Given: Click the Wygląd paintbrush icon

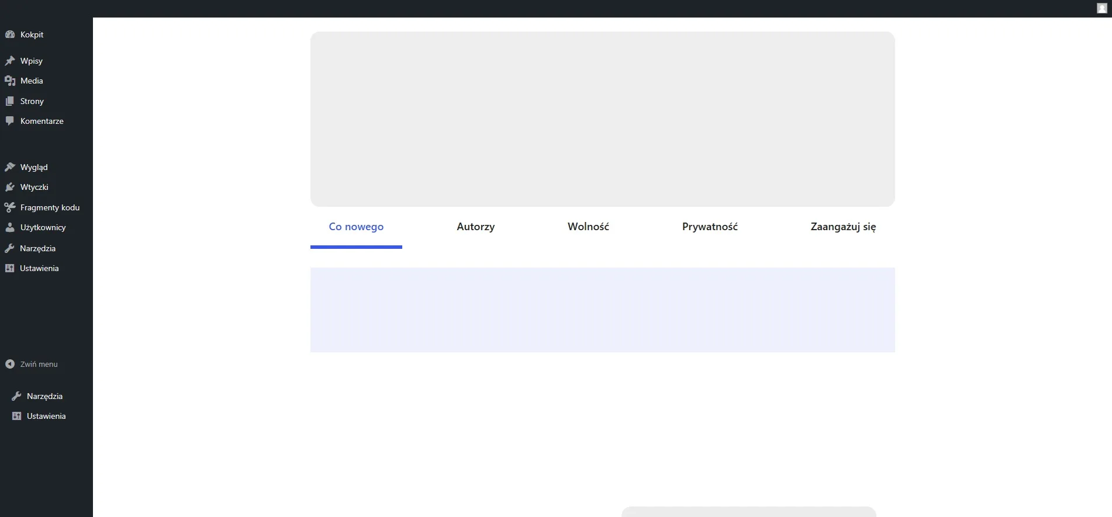Looking at the screenshot, I should click(10, 167).
